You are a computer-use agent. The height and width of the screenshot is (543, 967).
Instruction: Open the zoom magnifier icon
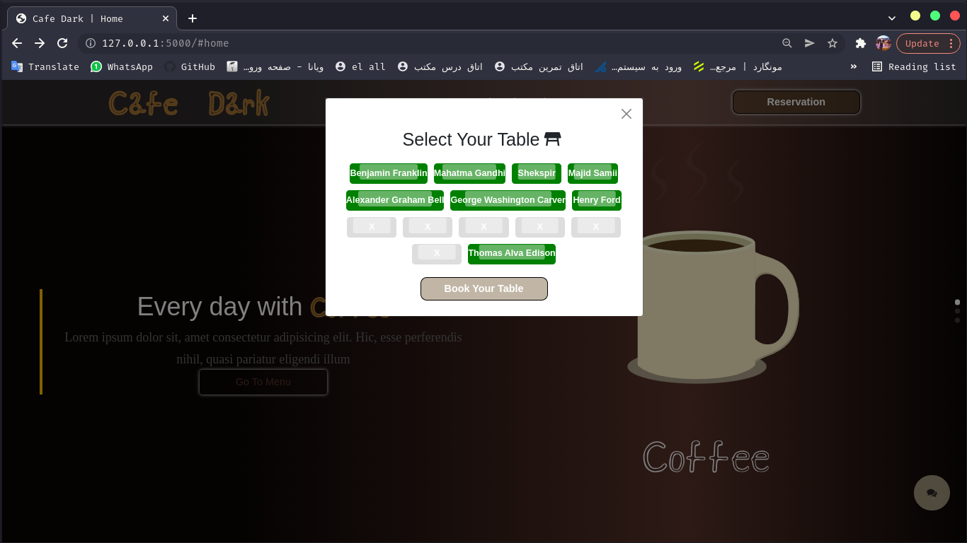787,43
